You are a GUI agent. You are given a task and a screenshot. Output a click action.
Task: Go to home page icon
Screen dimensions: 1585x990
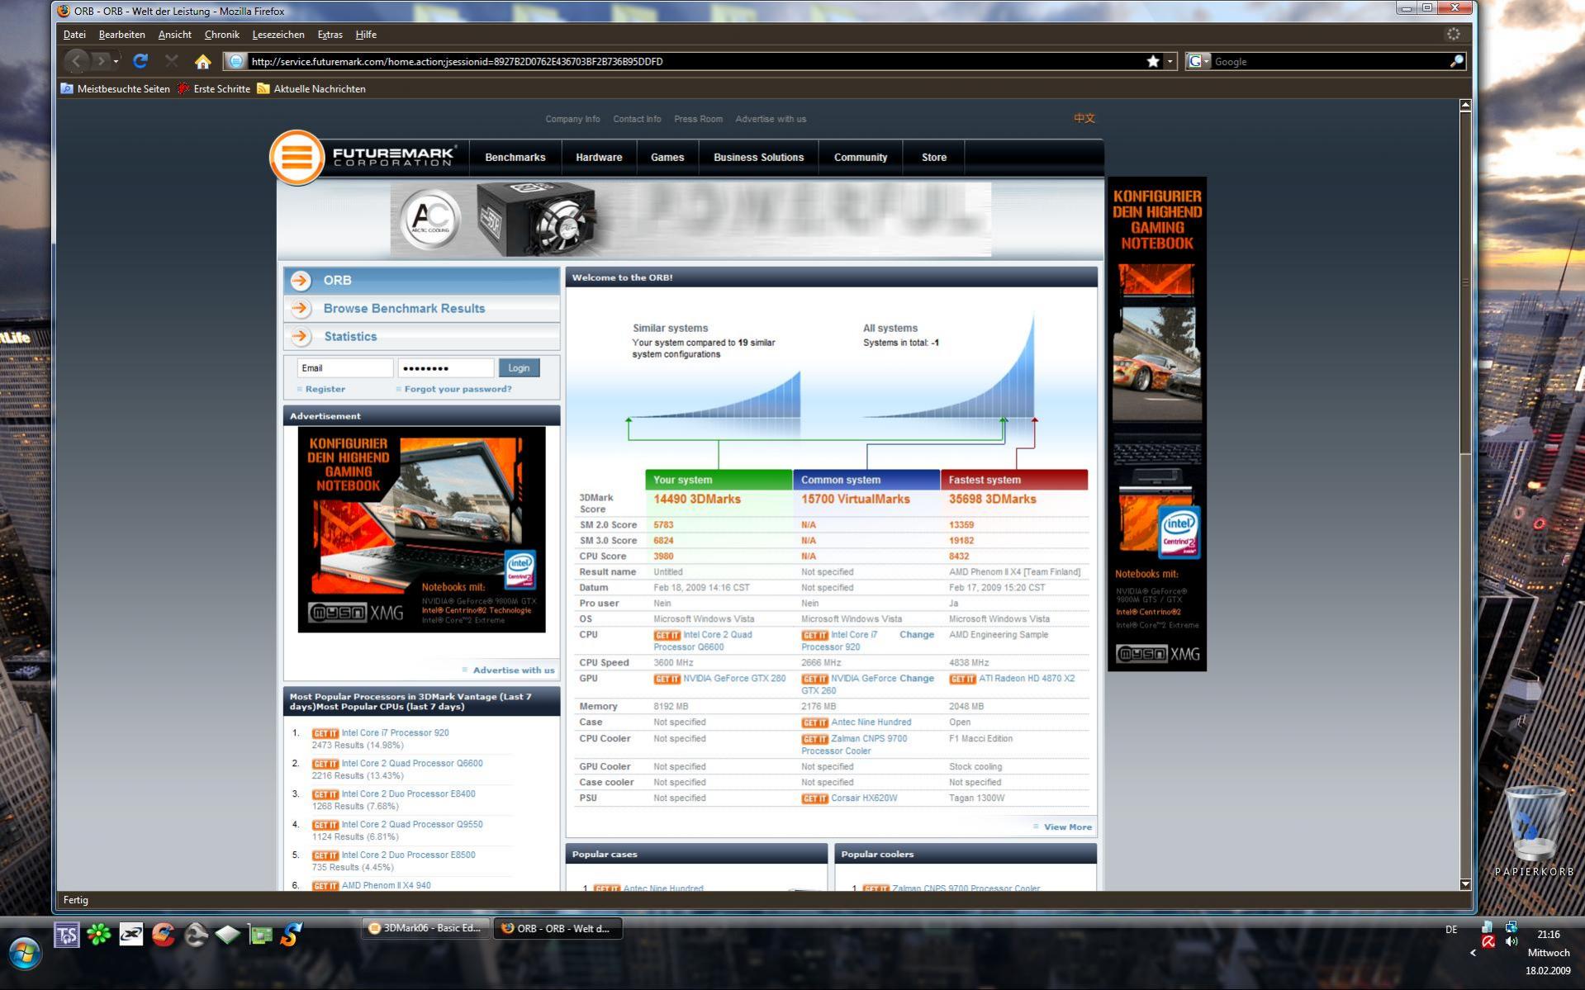[202, 61]
